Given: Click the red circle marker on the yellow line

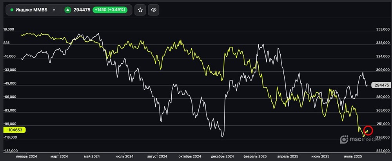Looking at the screenshot, I should (368, 130).
